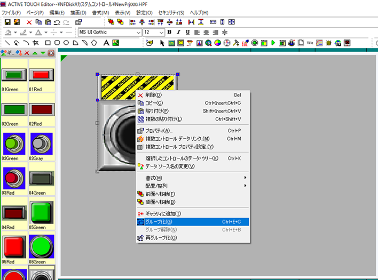Close the gallery panel with X button
Screen dimensions: 378x280
click(51, 53)
